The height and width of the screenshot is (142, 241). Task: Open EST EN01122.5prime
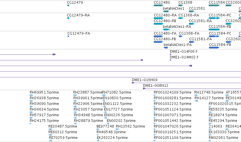(118, 104)
